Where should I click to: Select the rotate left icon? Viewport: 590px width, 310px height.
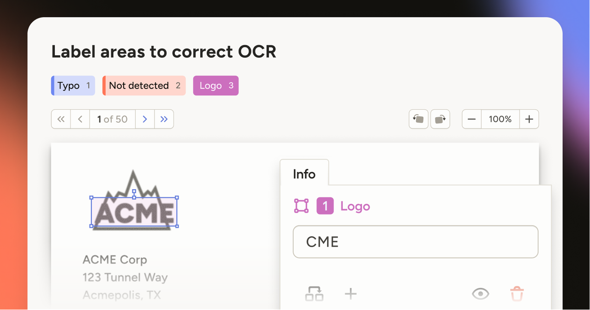(418, 119)
